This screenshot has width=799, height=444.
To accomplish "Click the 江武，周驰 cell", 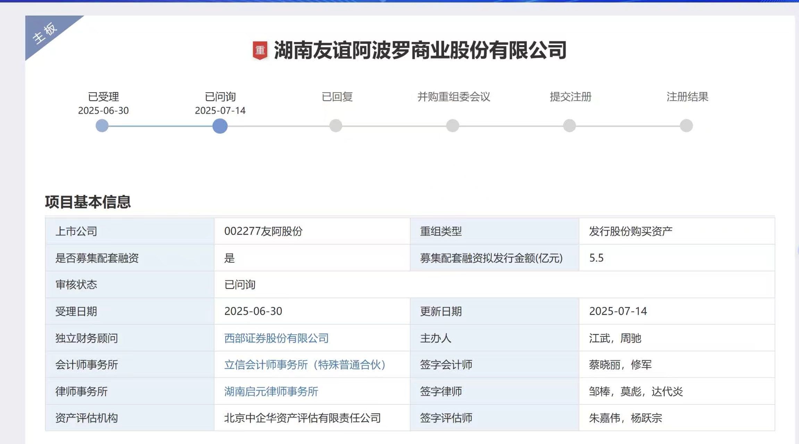I will 677,338.
